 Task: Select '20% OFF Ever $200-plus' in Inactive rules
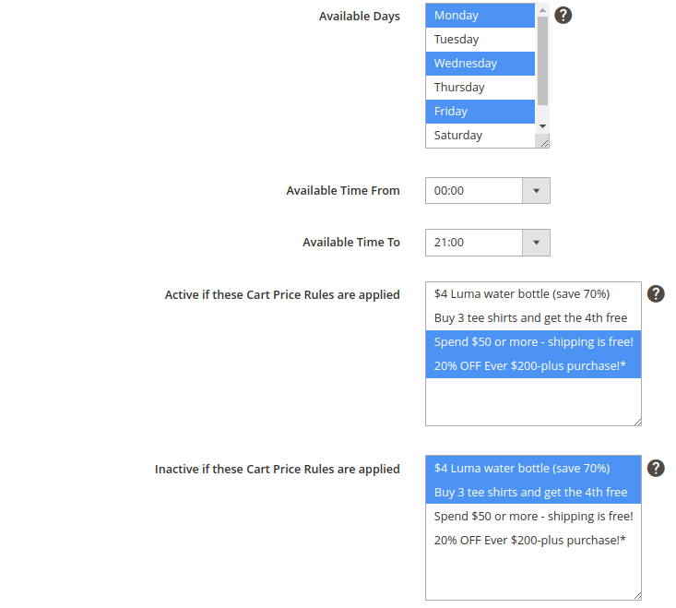[533, 541]
